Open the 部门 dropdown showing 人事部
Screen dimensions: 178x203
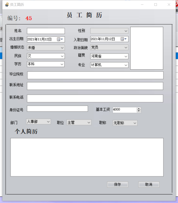click(x=38, y=122)
